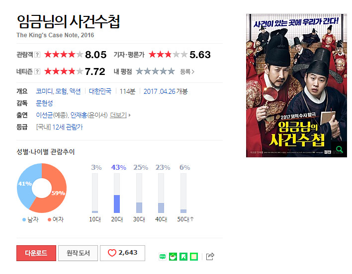Open actor 안재홍 link
Image resolution: width=352 pixels, height=274 pixels.
(x=79, y=115)
